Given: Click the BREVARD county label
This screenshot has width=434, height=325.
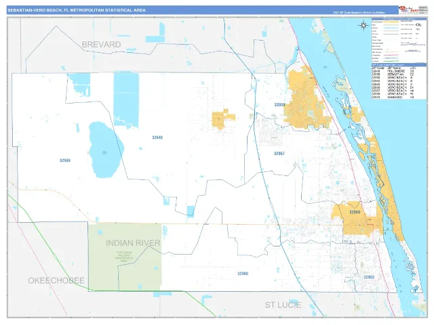Looking at the screenshot, I should 101,45.
